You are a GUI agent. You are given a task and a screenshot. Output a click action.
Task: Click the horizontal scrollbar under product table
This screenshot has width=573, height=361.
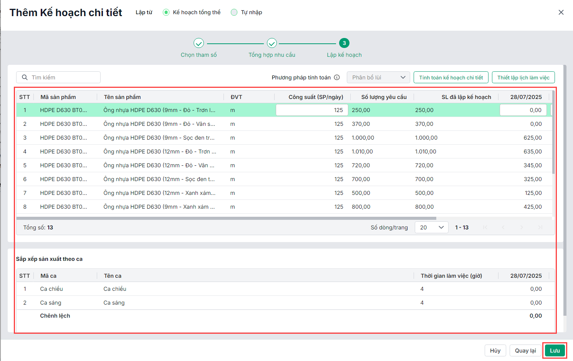coord(226,218)
